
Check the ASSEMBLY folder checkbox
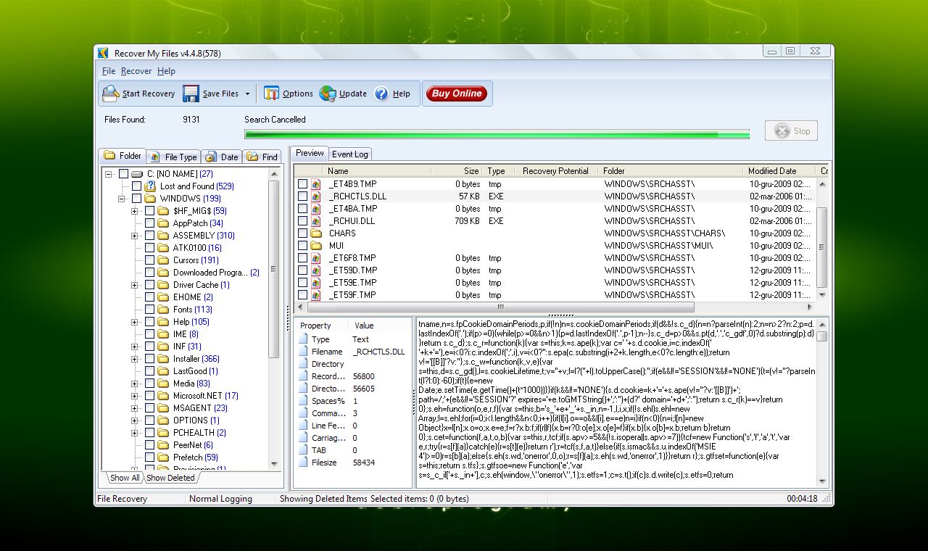coord(149,236)
